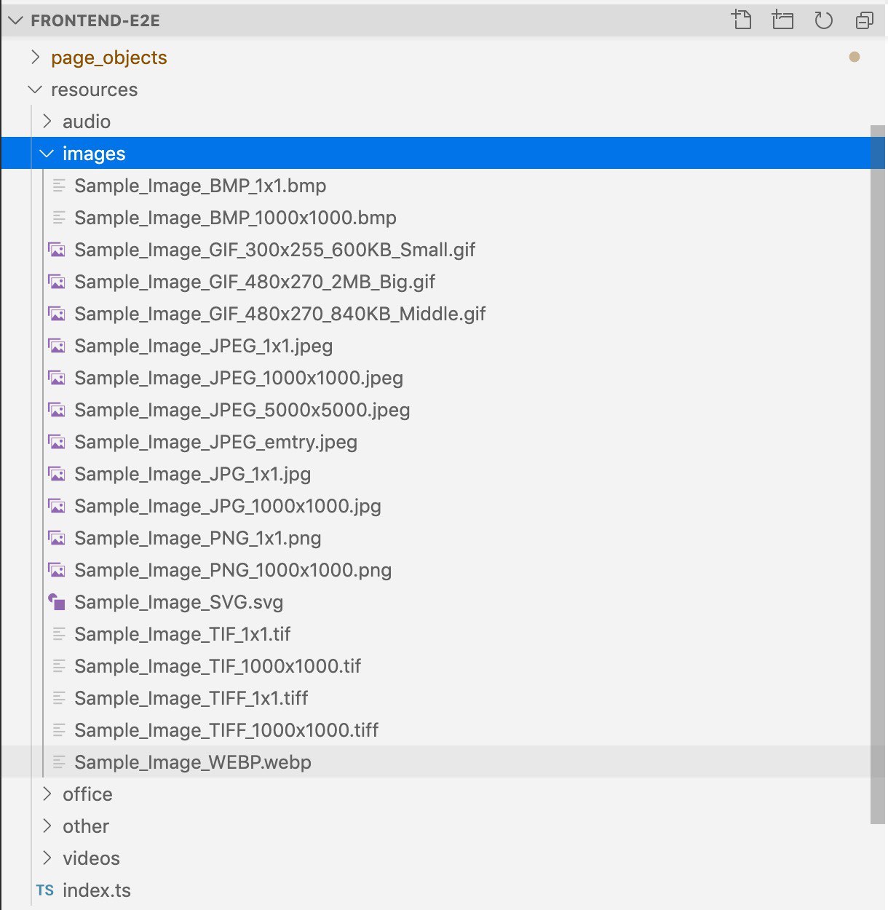Click file icon of Sample_Image_TIFF_1000x1000.tiff
Screen dimensions: 888x910
59,730
